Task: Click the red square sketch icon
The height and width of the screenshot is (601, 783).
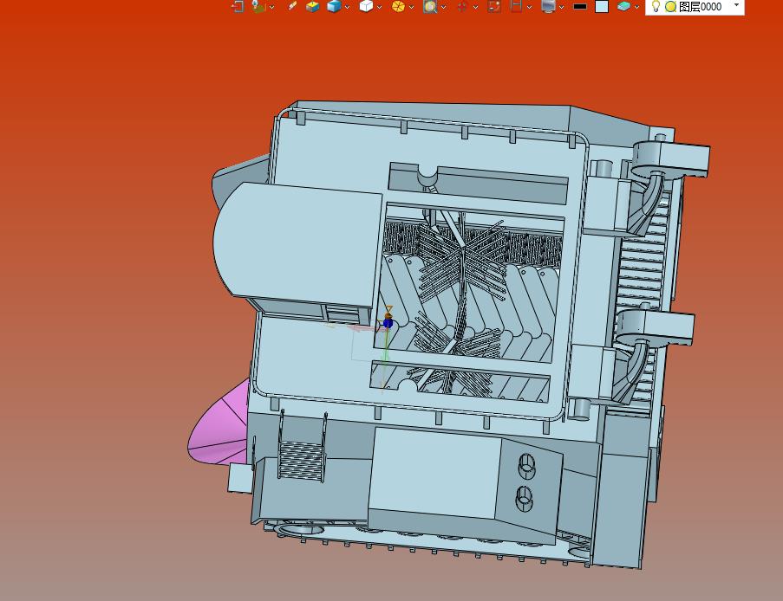Action: [494, 6]
